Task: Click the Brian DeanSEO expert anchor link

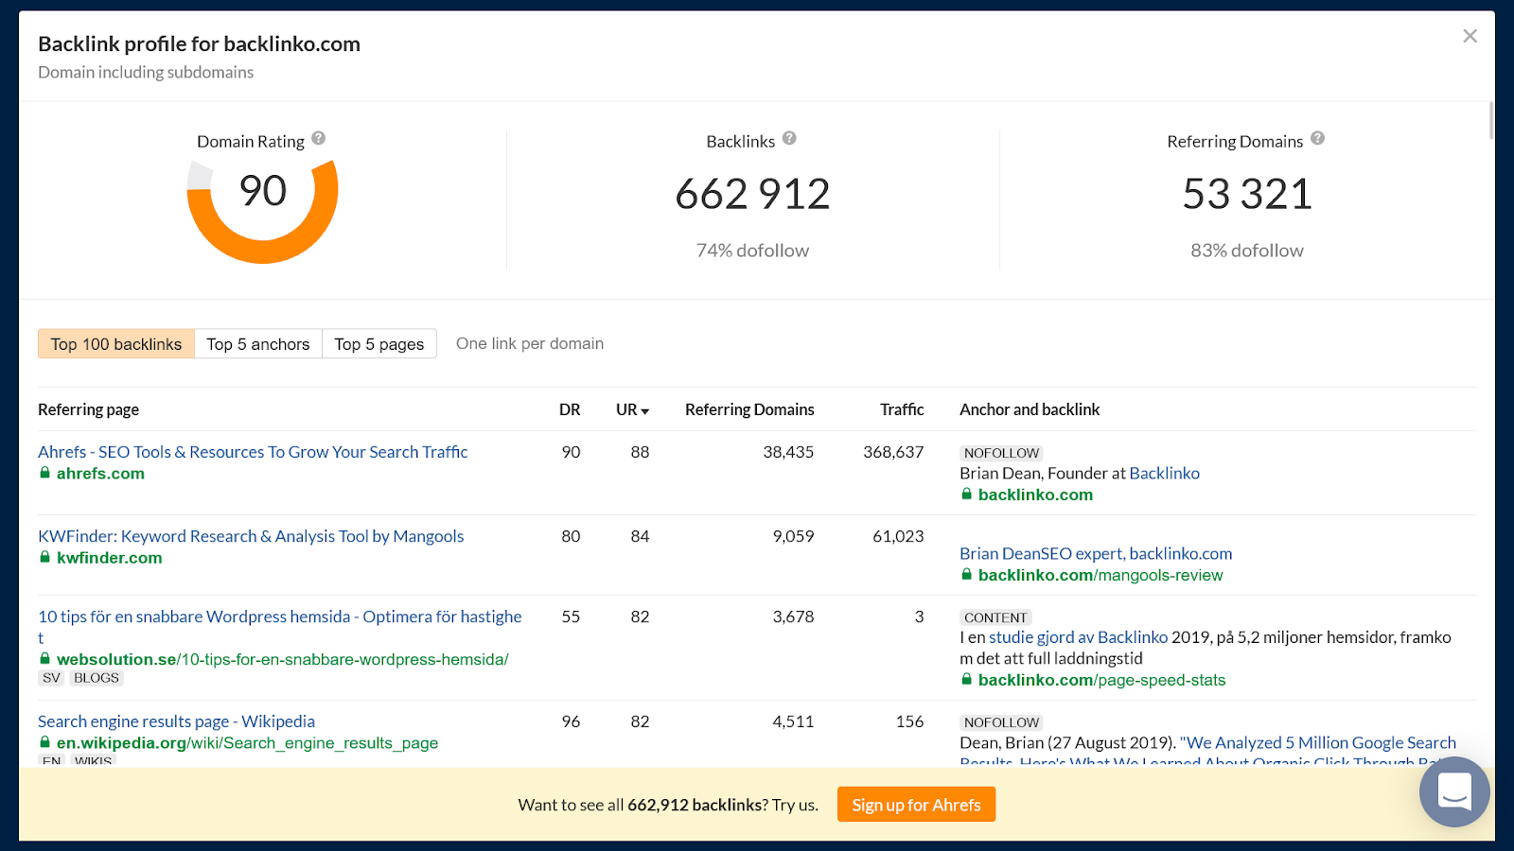Action: [1096, 553]
